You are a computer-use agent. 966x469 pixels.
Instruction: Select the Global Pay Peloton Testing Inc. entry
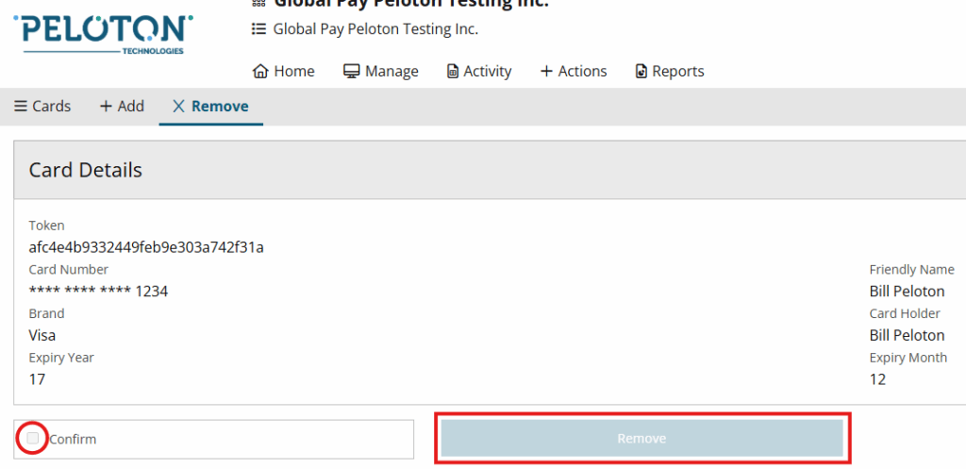click(375, 29)
